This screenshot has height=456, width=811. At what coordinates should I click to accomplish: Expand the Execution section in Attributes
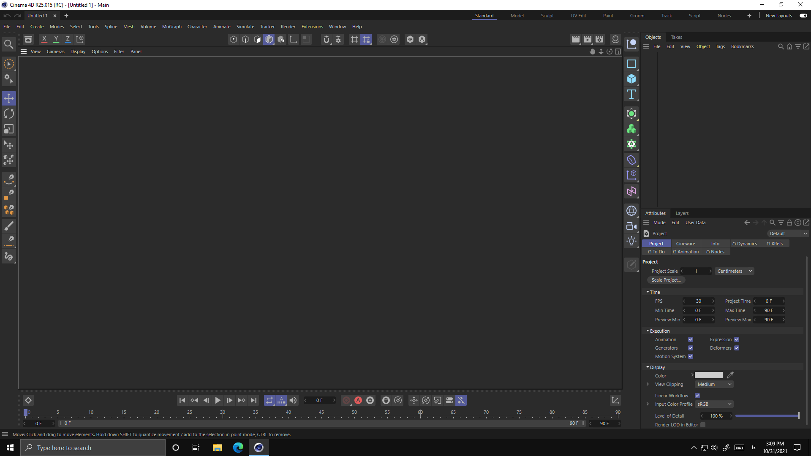[x=648, y=331]
